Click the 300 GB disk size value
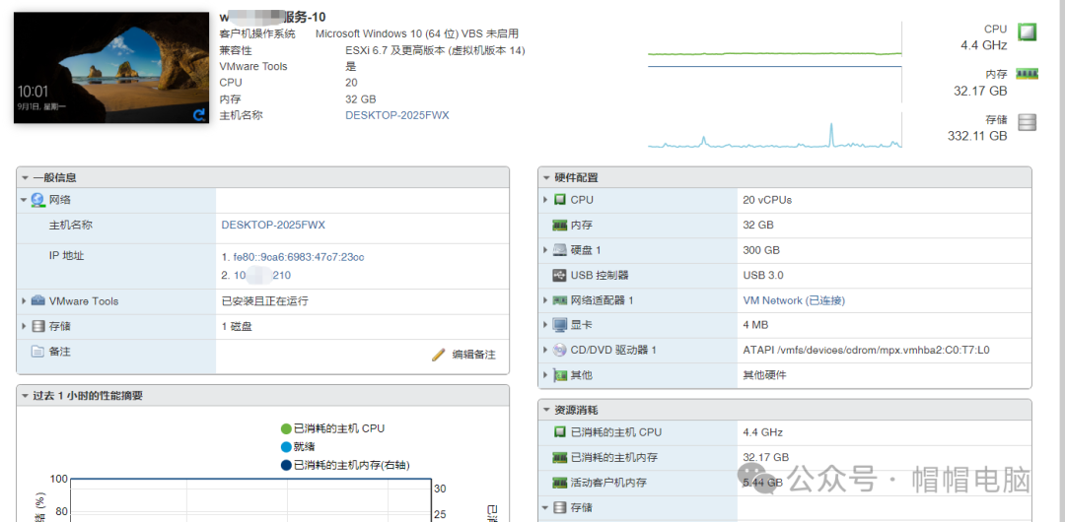This screenshot has width=1065, height=522. (x=761, y=250)
